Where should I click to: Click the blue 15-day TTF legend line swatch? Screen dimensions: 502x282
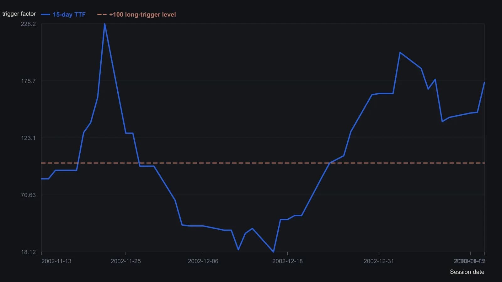point(45,14)
